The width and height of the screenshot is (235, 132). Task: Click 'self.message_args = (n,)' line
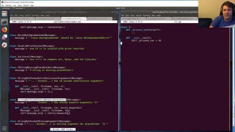pyautogui.click(x=37, y=92)
